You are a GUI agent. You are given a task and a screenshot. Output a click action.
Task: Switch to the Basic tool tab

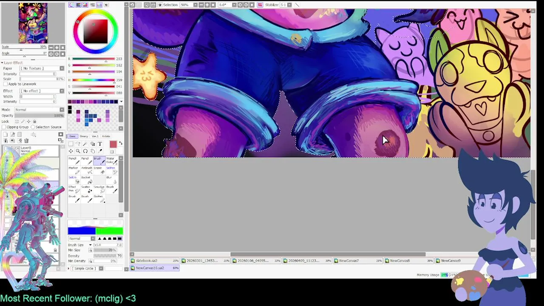tap(73, 136)
